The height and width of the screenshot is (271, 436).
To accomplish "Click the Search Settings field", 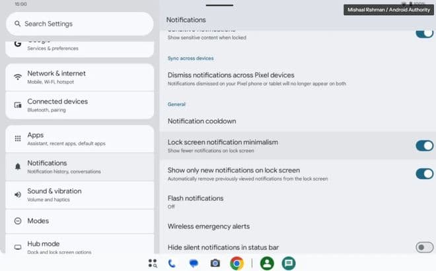I will click(79, 24).
